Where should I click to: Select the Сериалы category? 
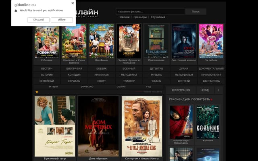click(74, 81)
